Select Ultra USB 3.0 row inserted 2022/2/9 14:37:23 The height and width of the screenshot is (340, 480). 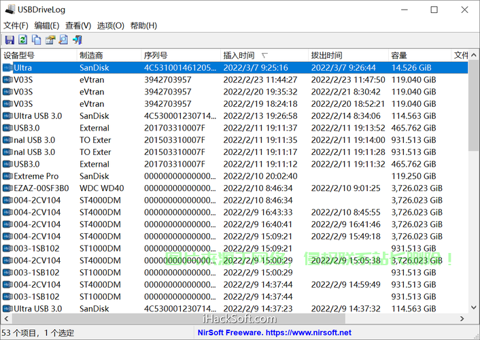pos(235,308)
